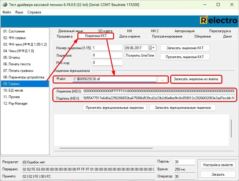Open the date picker calendar dropdown
Viewport: 239px width, 181px height.
pos(152,48)
